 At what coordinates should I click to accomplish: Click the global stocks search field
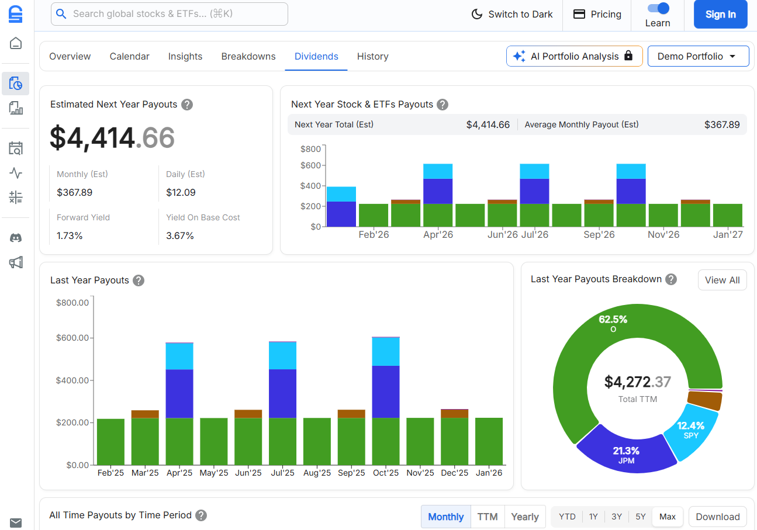[x=169, y=14]
